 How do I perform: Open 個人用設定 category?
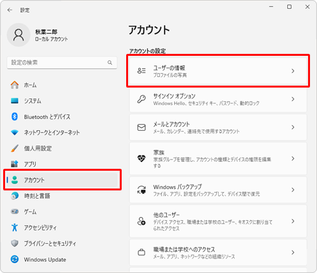(x=38, y=149)
